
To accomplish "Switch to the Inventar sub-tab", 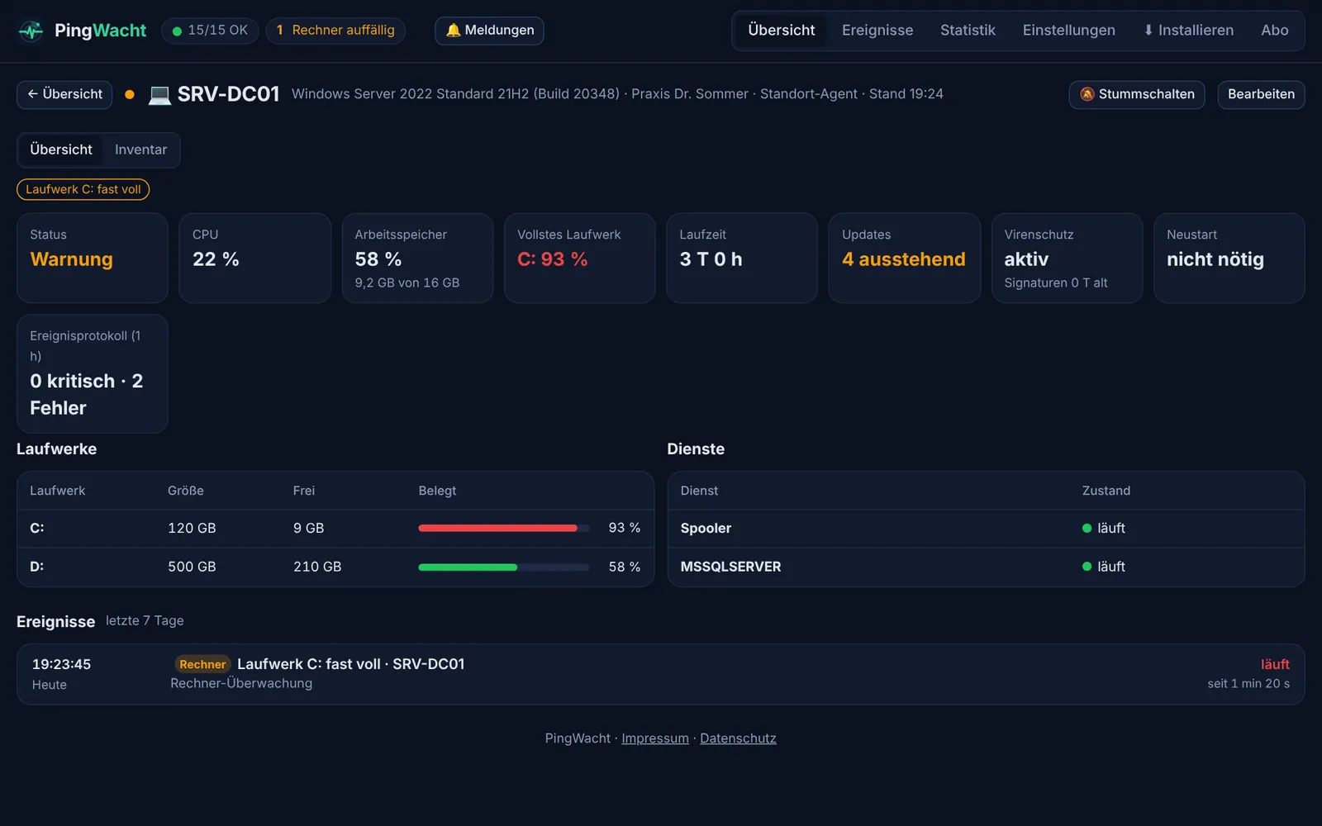I will click(x=140, y=150).
